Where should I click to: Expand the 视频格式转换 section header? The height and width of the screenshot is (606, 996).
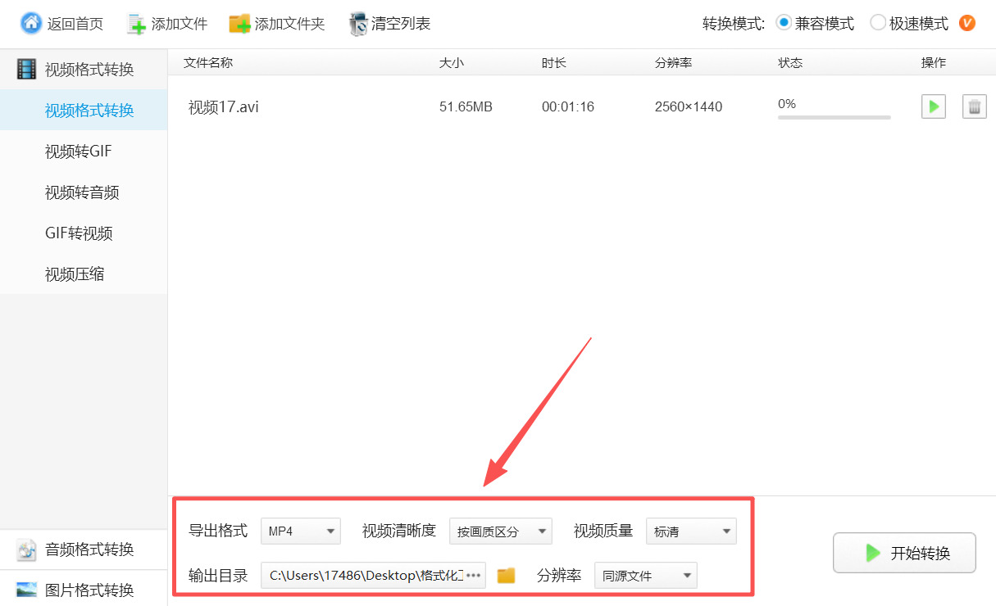[x=84, y=70]
